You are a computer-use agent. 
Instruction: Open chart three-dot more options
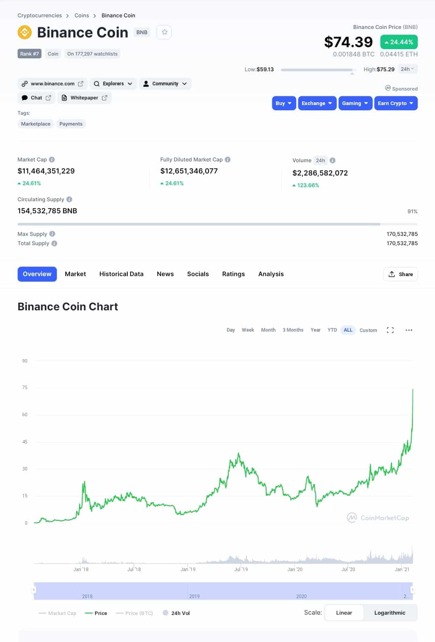(409, 330)
